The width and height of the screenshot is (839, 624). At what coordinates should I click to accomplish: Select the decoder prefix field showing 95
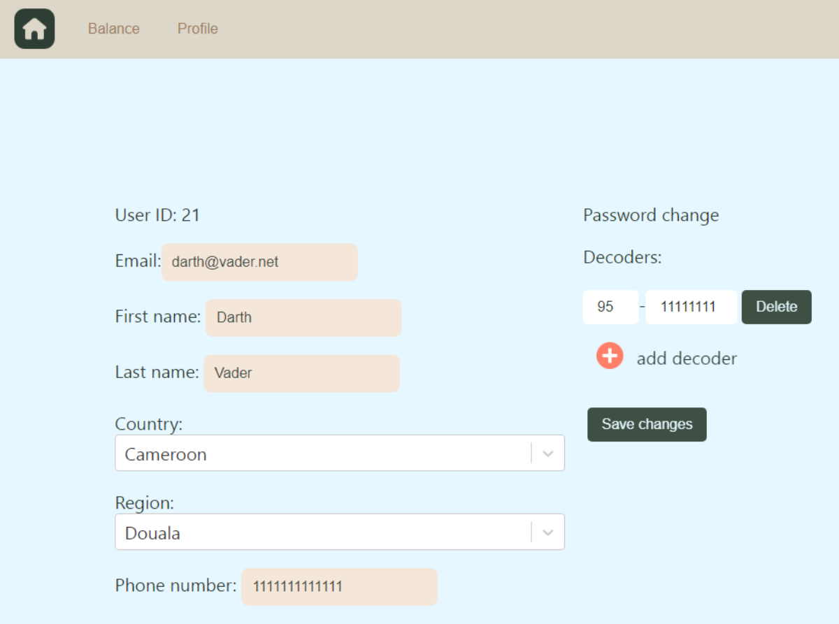(610, 307)
